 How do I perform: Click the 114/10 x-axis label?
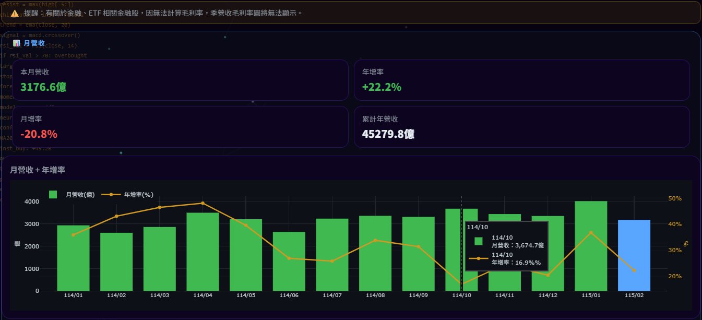[461, 295]
